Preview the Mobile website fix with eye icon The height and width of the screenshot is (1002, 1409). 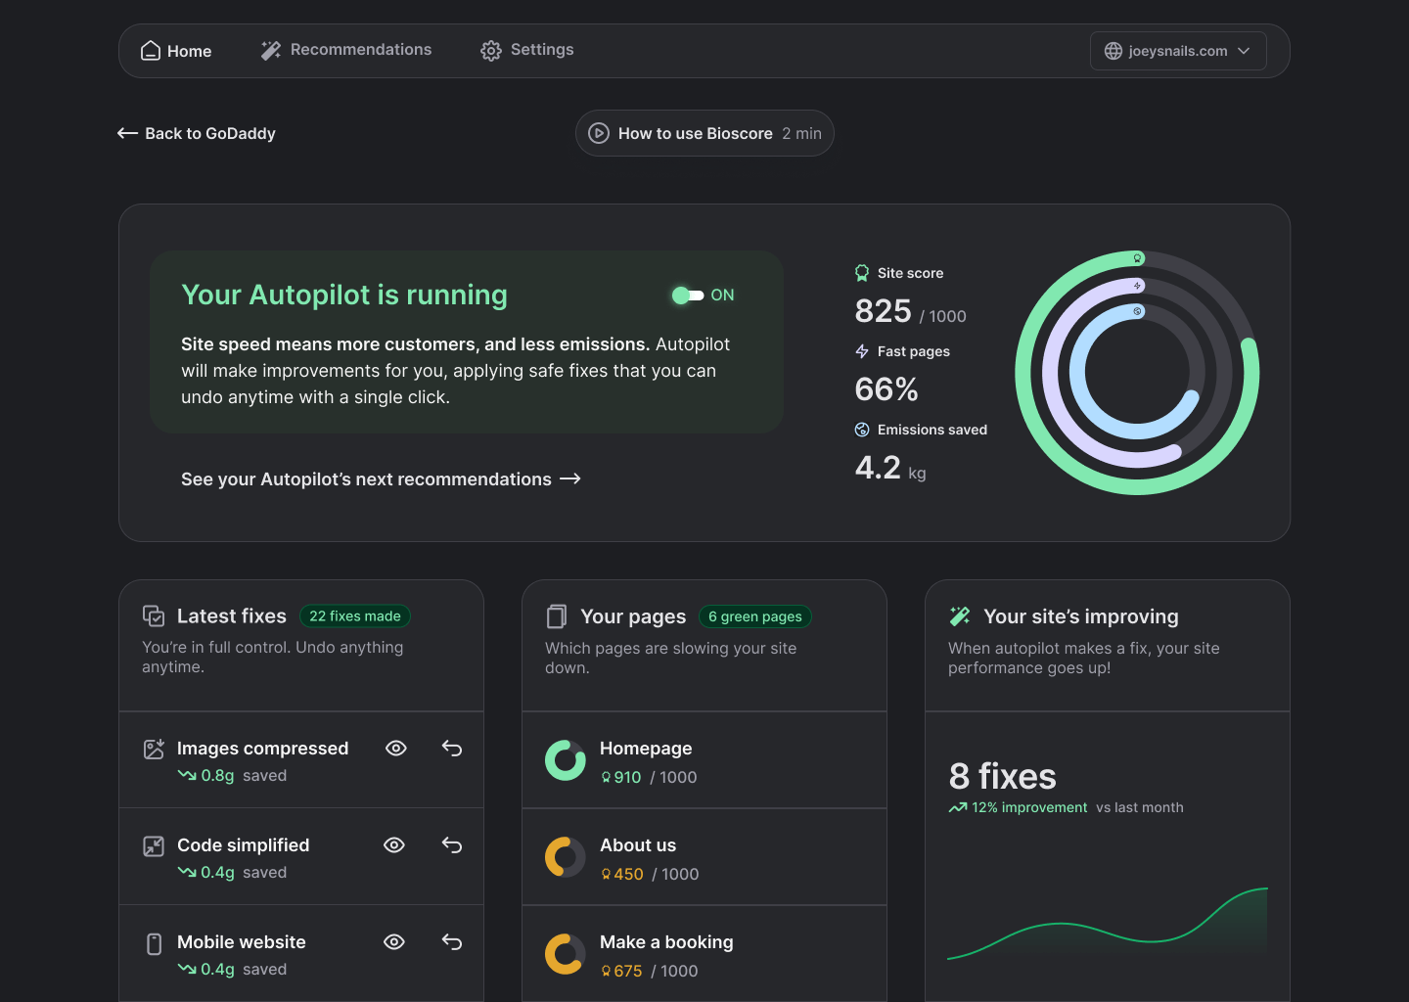point(394,942)
